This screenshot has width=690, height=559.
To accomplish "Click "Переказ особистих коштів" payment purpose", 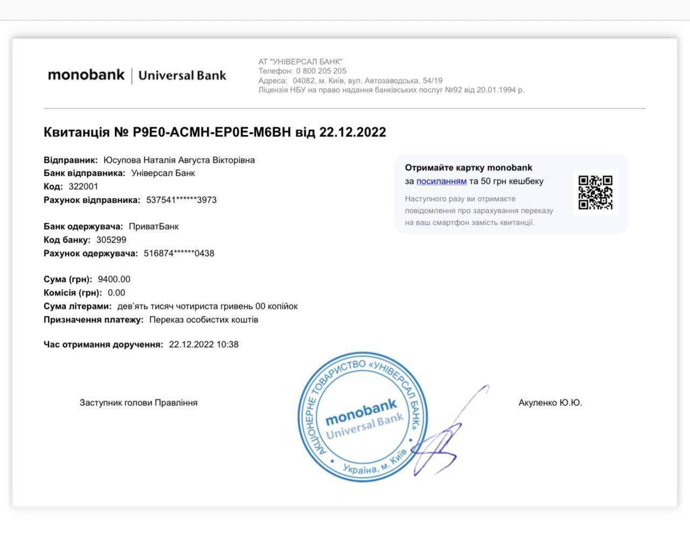I will coord(204,320).
